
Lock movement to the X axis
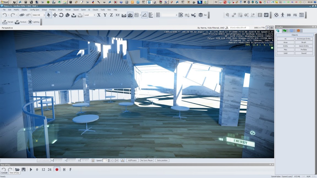(99, 15)
